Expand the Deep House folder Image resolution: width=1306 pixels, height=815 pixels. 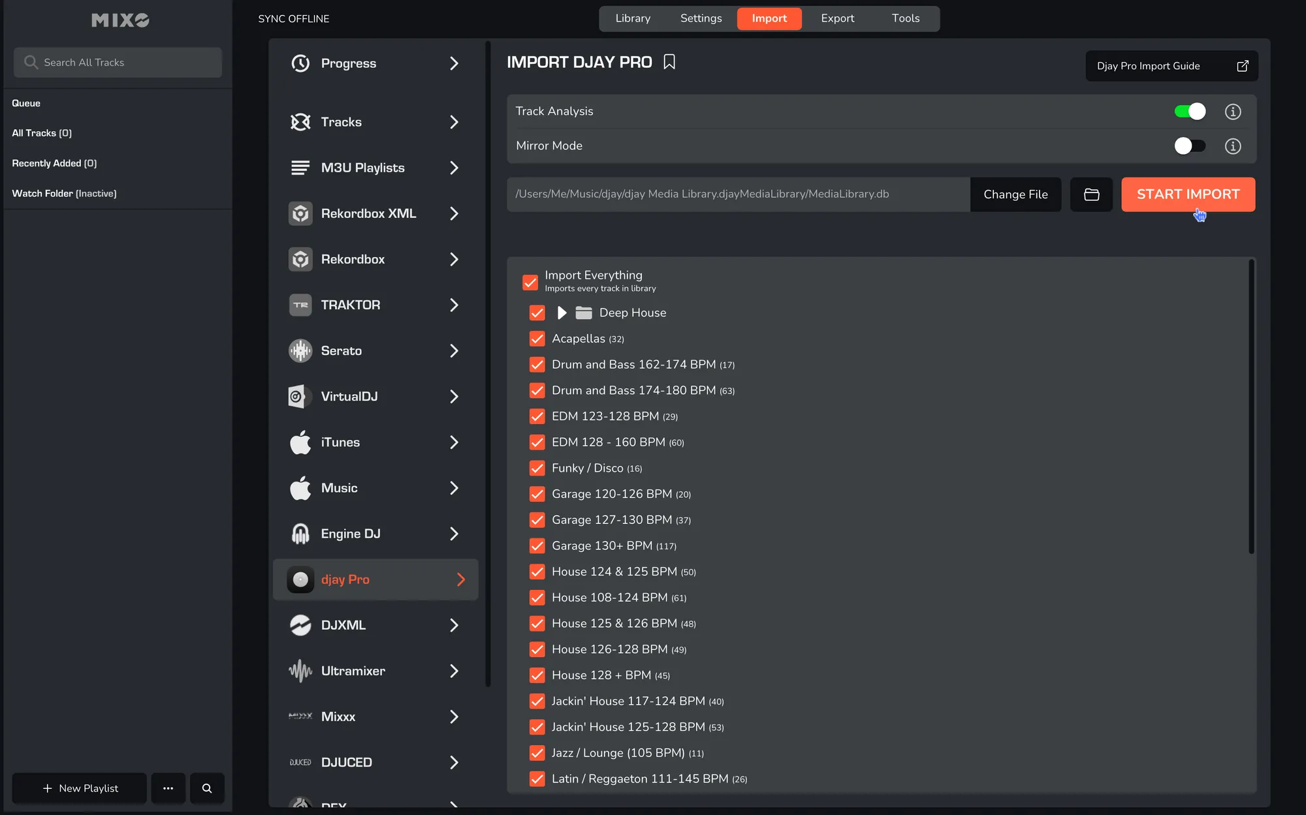pos(562,313)
